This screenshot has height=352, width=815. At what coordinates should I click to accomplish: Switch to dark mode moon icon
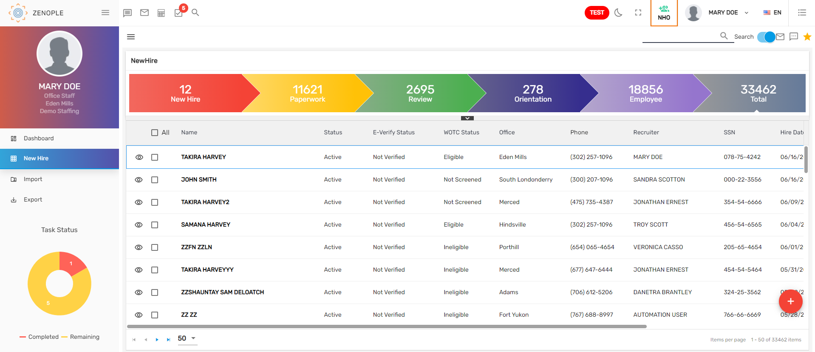(x=619, y=13)
